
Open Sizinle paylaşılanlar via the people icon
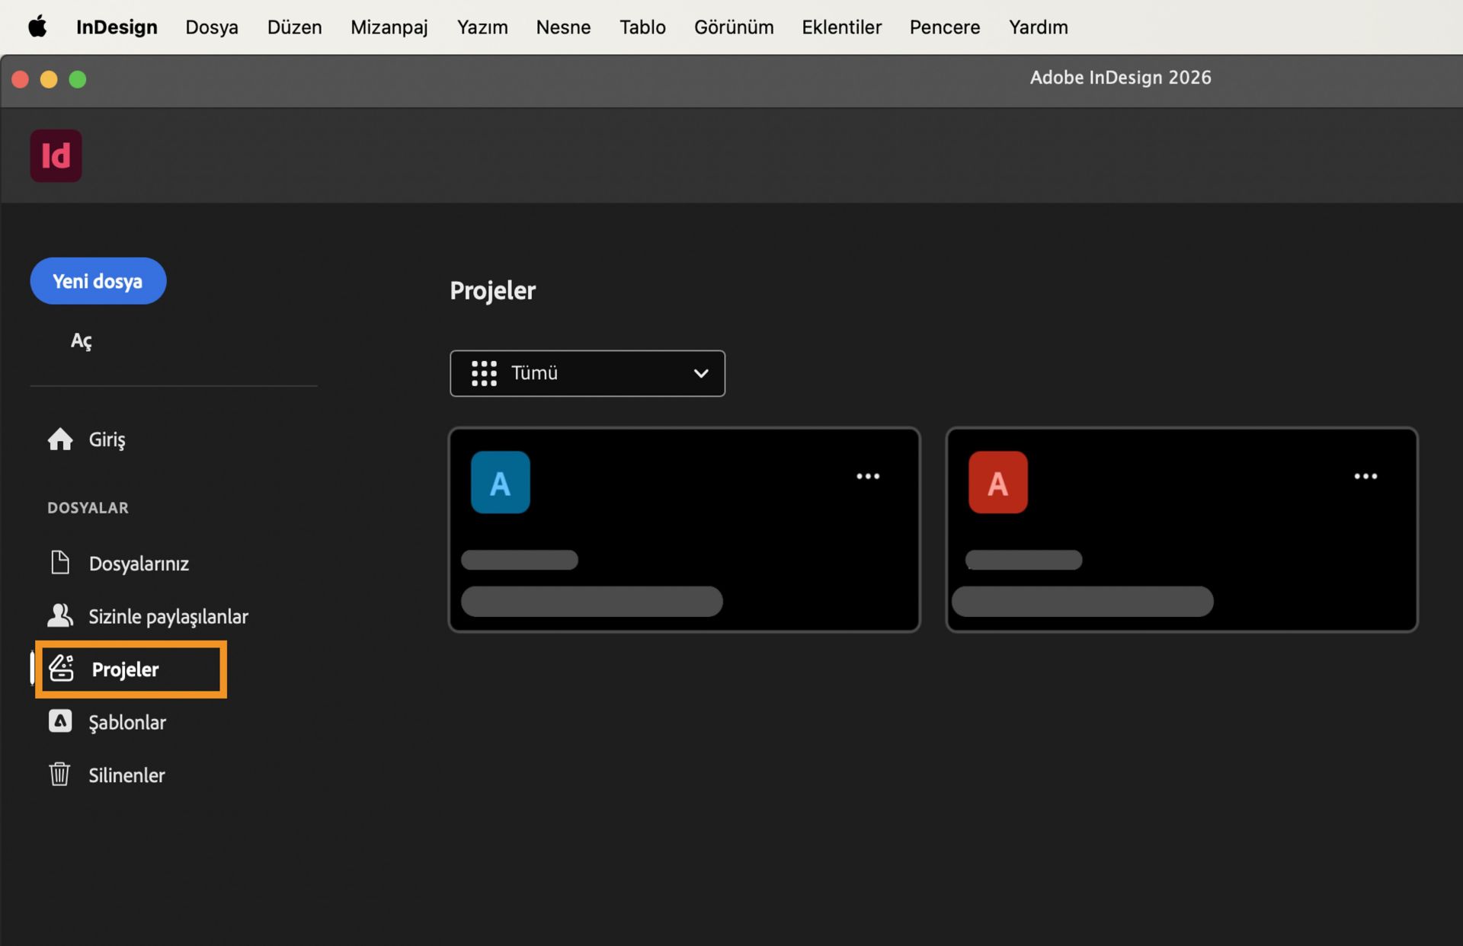click(x=60, y=615)
